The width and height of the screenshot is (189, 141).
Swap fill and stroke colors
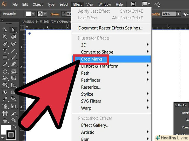click(15, 126)
